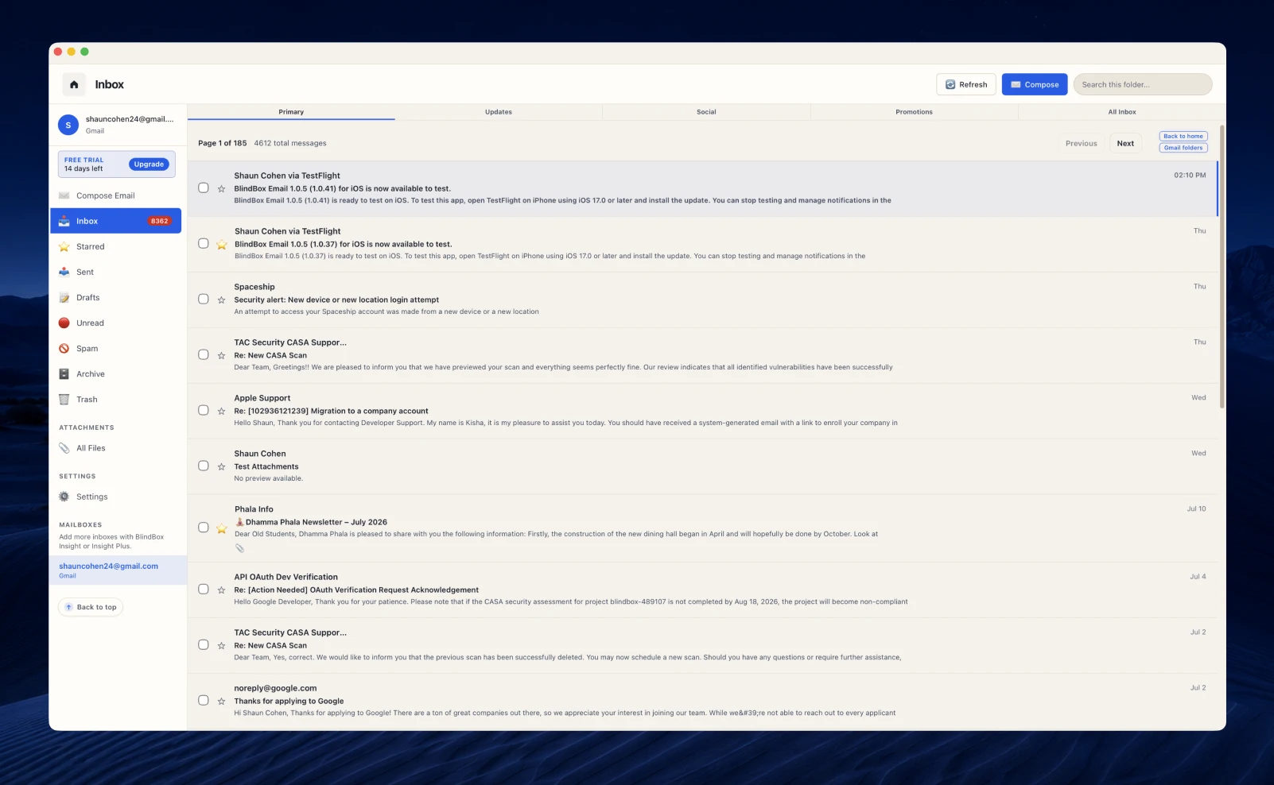Click the Archive box icon in sidebar
This screenshot has height=785, width=1274.
(x=64, y=373)
